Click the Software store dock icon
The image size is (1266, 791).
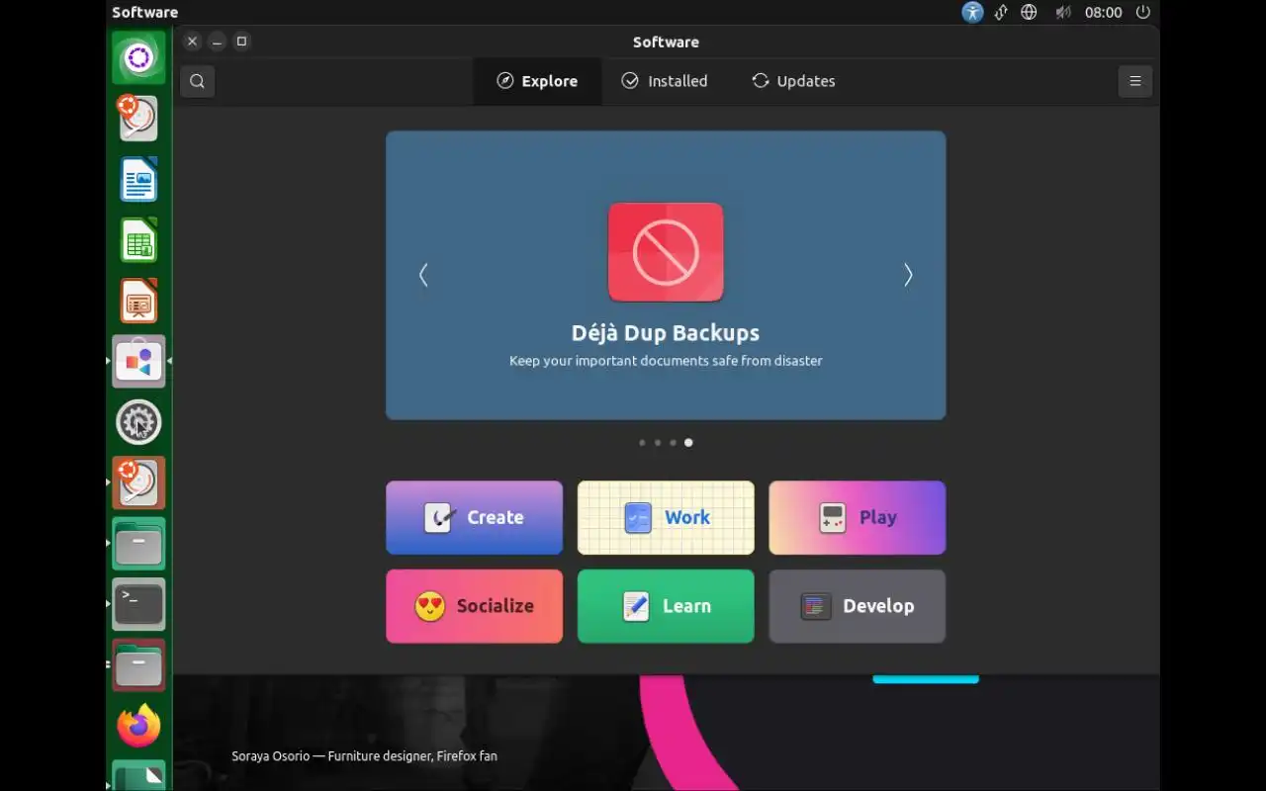138,362
